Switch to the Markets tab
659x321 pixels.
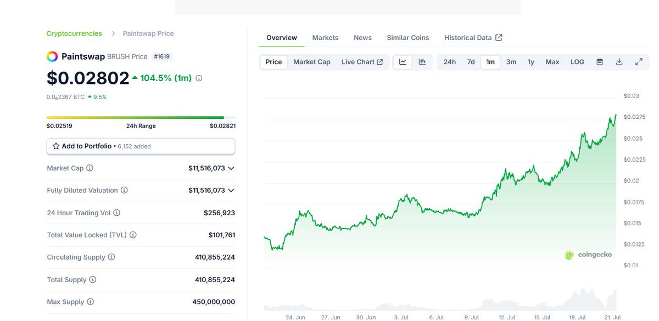click(x=325, y=38)
